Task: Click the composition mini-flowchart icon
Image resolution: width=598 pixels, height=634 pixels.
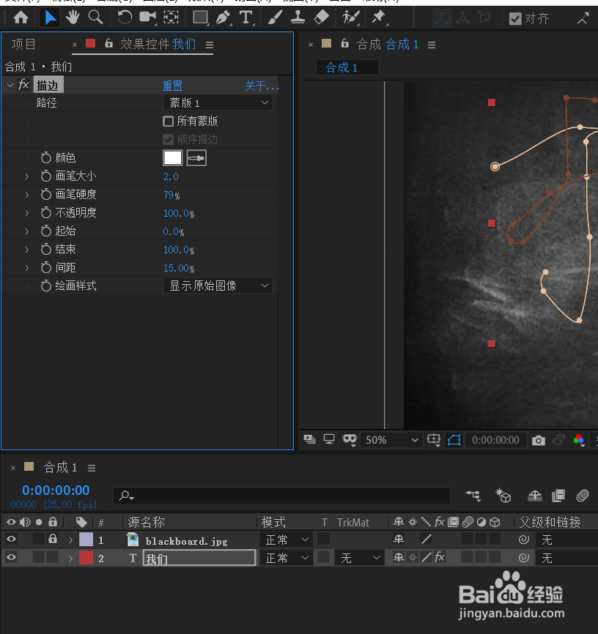Action: click(473, 496)
